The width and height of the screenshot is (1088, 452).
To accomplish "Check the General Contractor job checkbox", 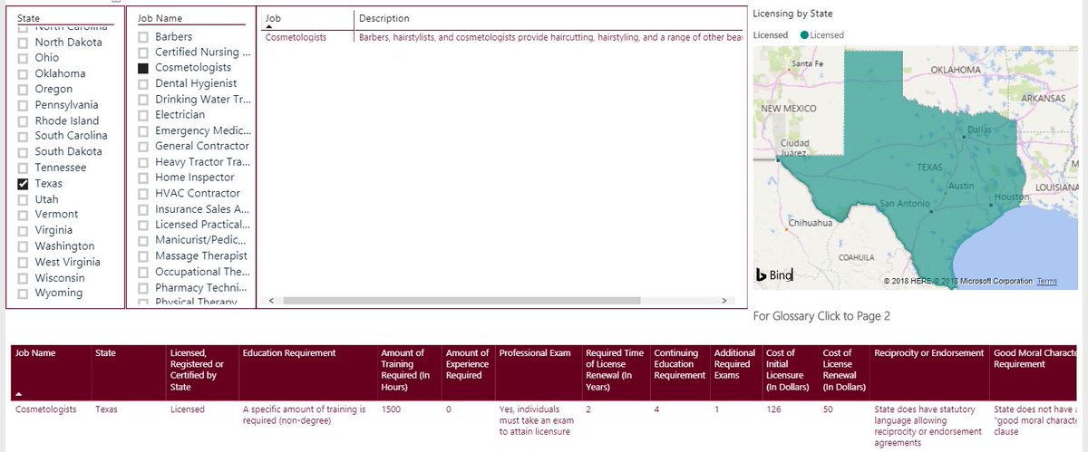I will click(x=143, y=147).
